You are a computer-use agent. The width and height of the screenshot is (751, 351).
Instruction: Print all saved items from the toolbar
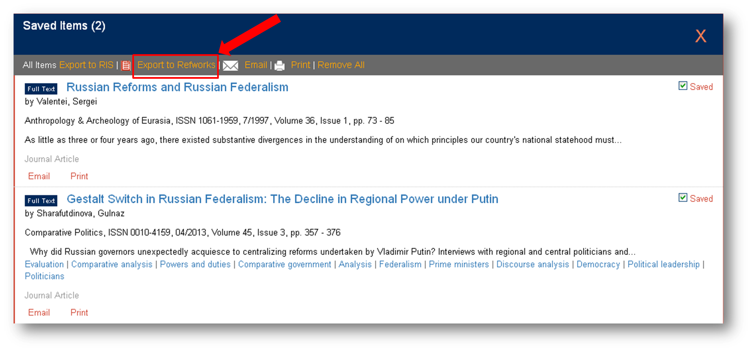pyautogui.click(x=301, y=65)
